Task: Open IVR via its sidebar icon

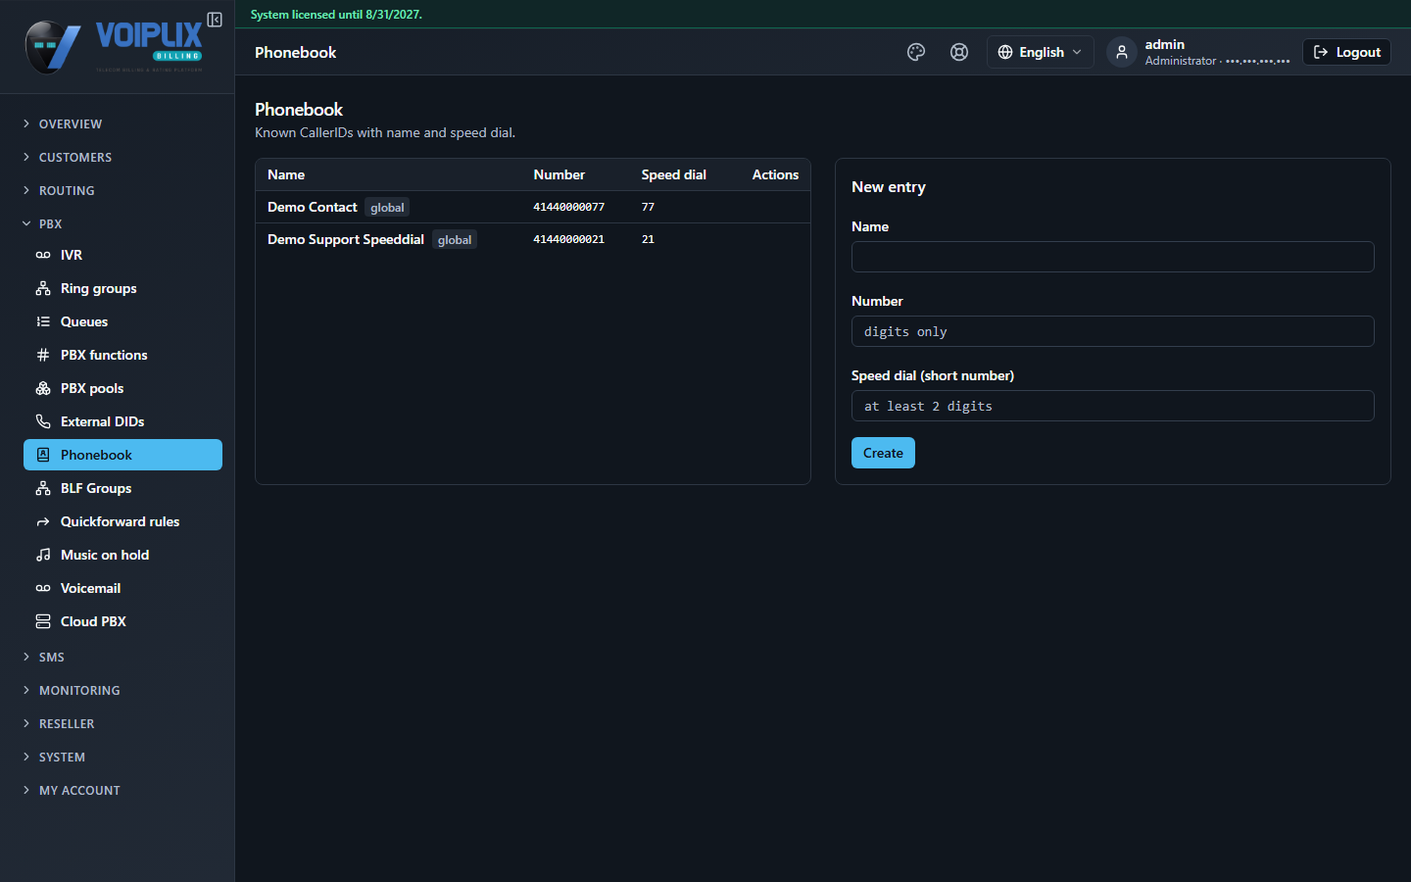Action: coord(43,255)
